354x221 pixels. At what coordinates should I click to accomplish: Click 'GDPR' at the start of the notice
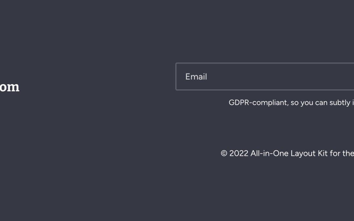pyautogui.click(x=239, y=102)
